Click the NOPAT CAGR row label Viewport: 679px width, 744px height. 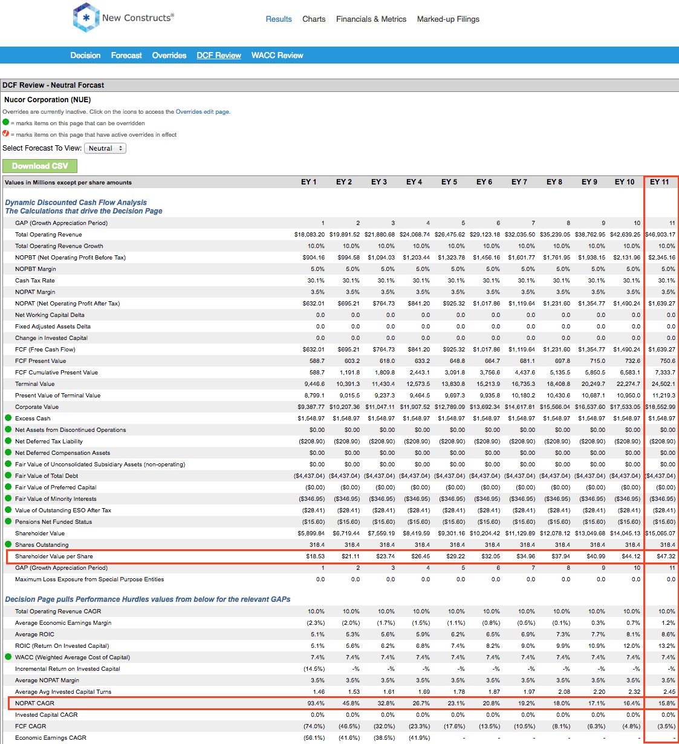point(34,703)
